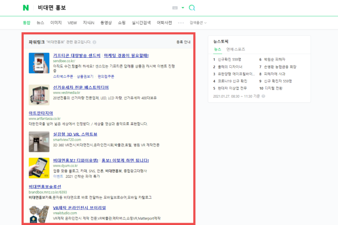Expand the dropdown arrow beside keyboard icon

(x=183, y=8)
